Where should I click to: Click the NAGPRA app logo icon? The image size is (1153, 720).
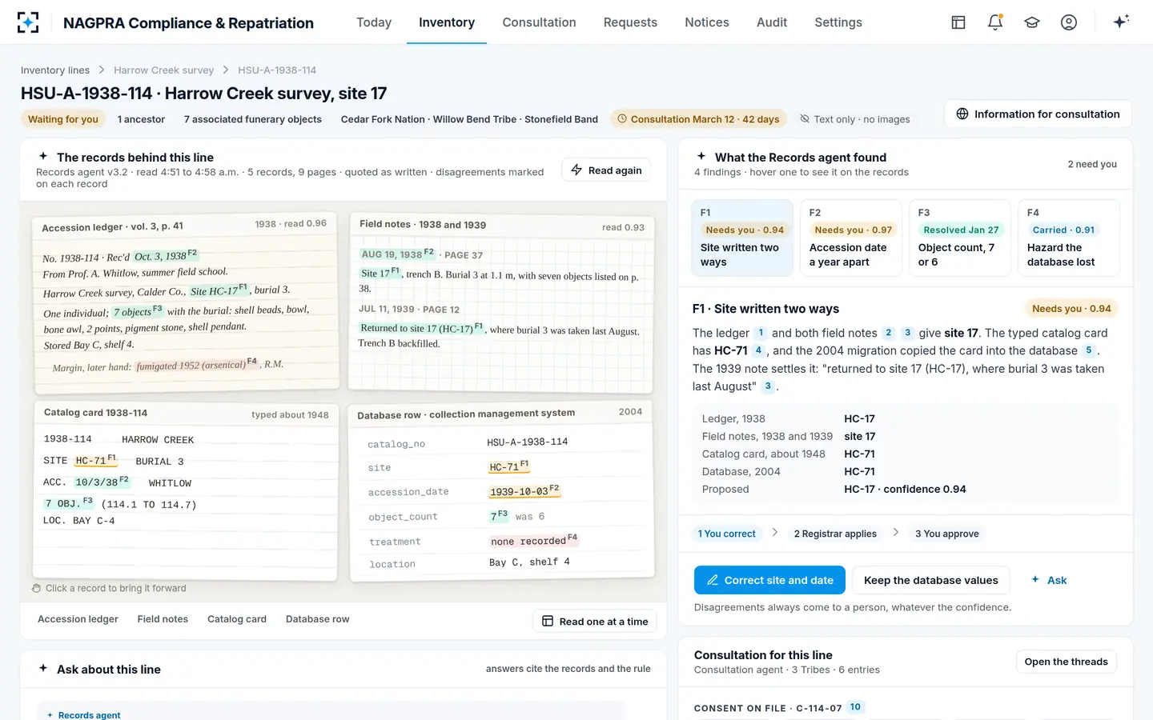pos(28,22)
